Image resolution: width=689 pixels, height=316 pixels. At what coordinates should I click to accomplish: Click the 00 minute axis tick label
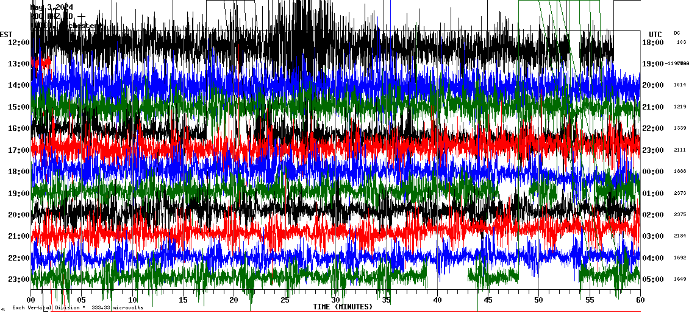pos(32,300)
